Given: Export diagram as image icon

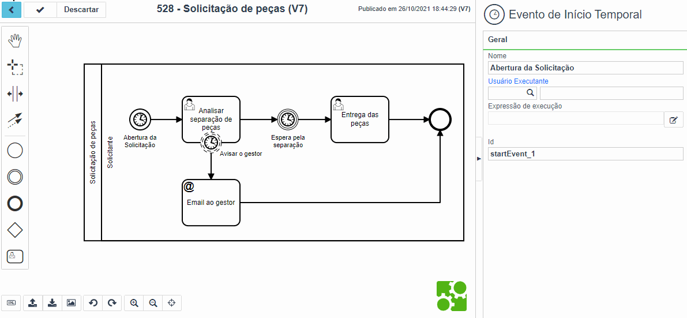Looking at the screenshot, I should (x=71, y=302).
